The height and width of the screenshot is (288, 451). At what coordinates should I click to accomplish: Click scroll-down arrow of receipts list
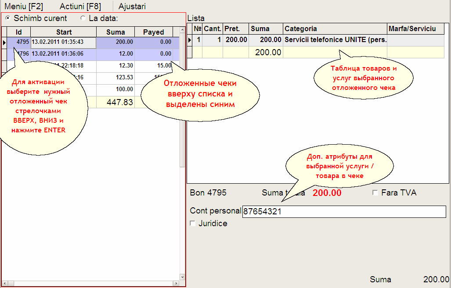[x=182, y=277]
